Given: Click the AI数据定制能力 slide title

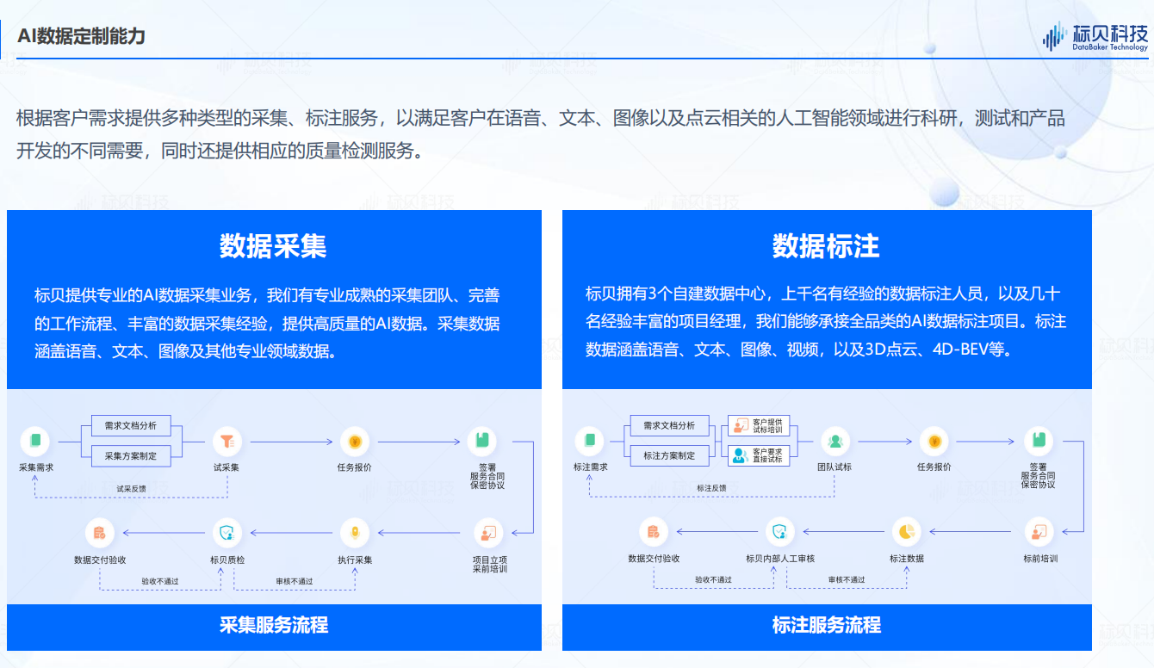Looking at the screenshot, I should (x=81, y=36).
